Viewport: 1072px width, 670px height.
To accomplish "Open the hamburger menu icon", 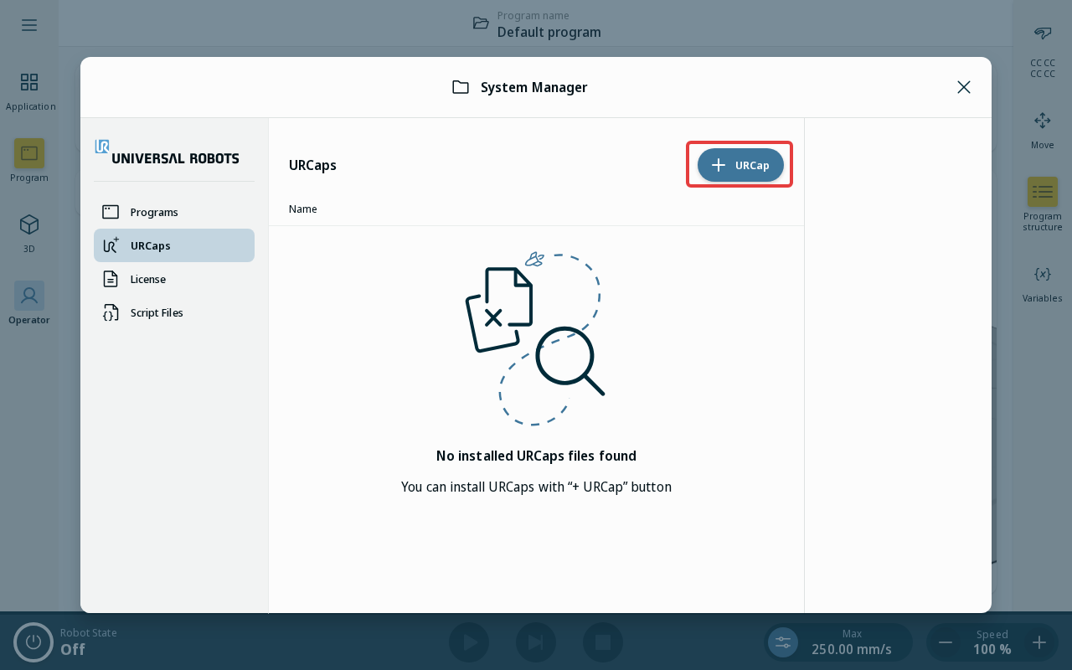I will pyautogui.click(x=29, y=25).
